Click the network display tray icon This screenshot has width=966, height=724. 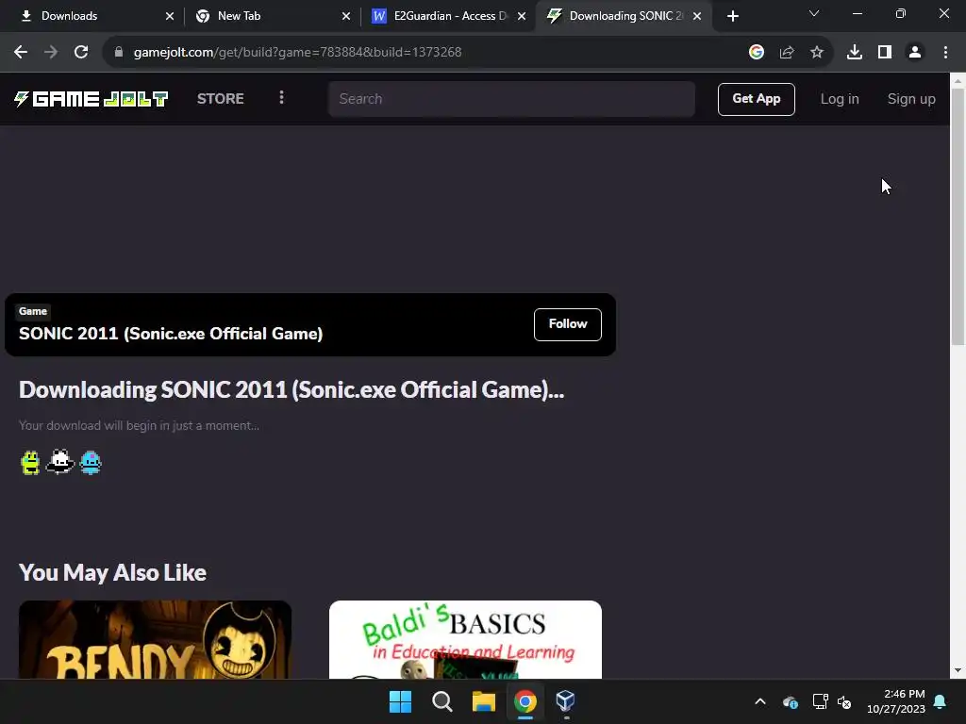point(820,701)
